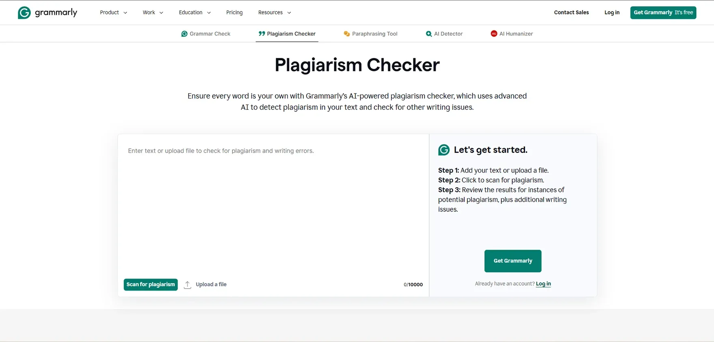Open the Resources dropdown menu
The width and height of the screenshot is (714, 342).
click(x=275, y=13)
